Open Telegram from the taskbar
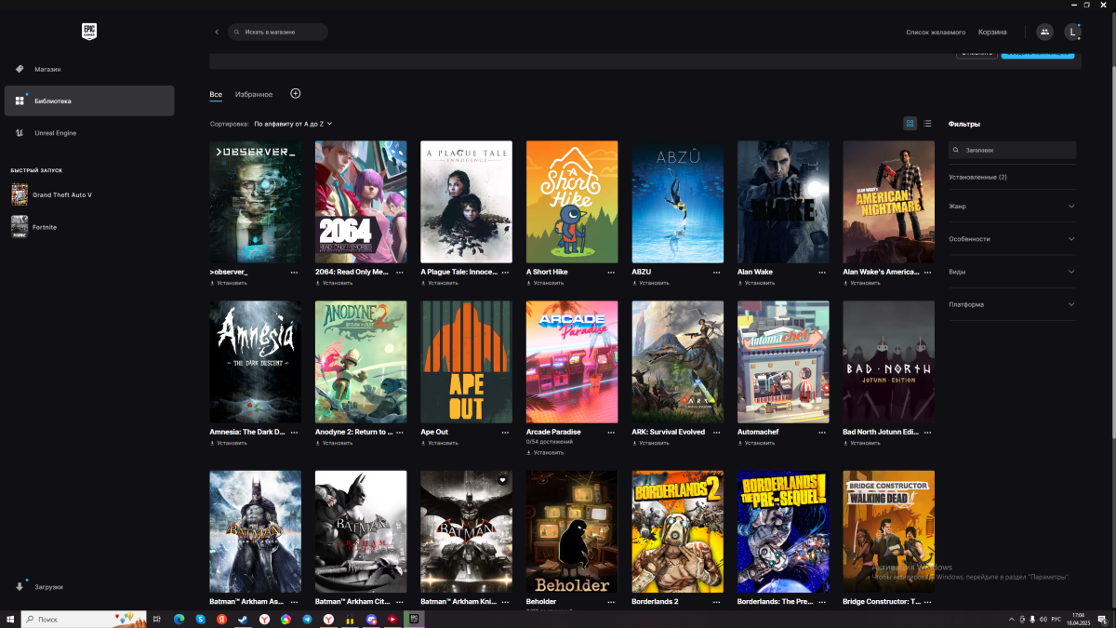 coord(307,619)
